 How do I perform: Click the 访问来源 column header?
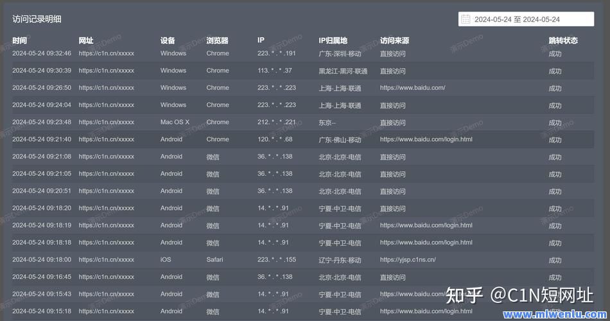(x=394, y=40)
